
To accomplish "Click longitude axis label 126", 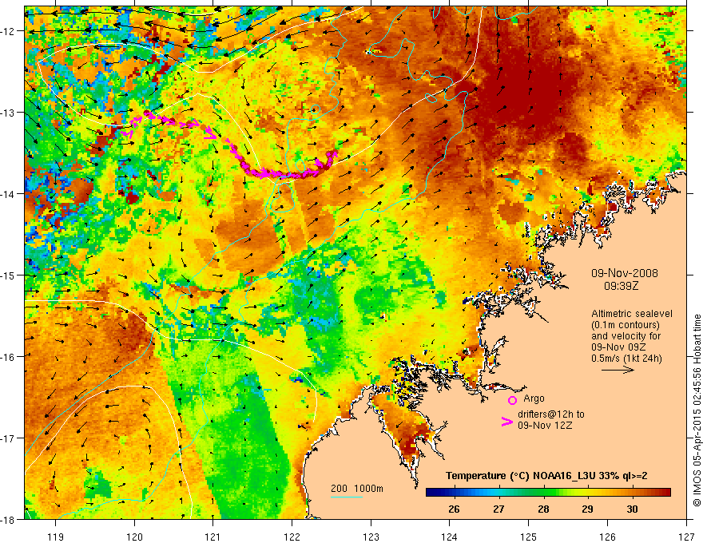I will pos(607,537).
